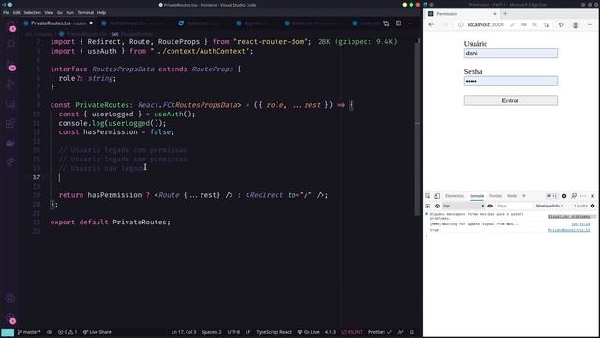Click the remote window indicator in status bar
The width and height of the screenshot is (600, 338).
pyautogui.click(x=7, y=332)
